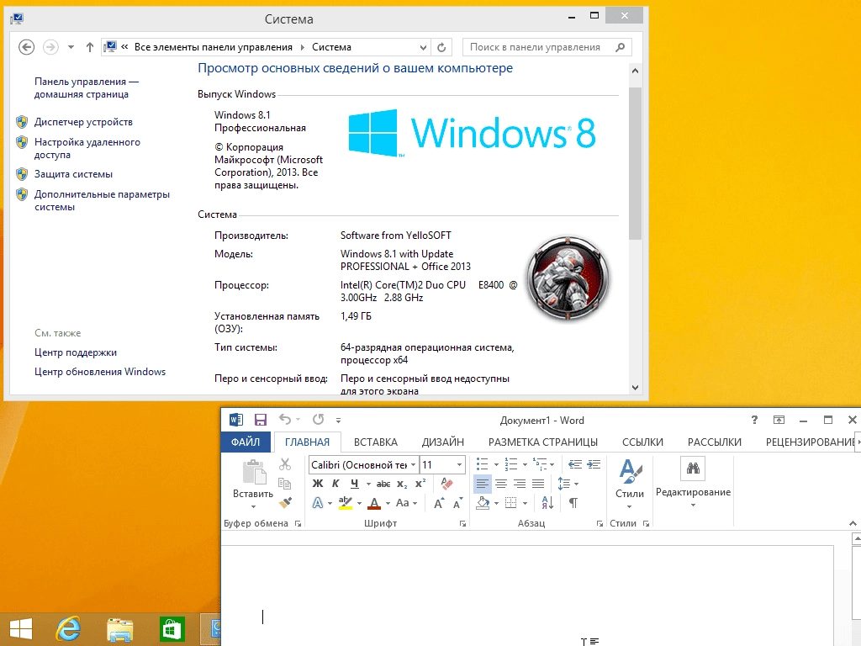
Task: Open ribbon display options icon
Action: coord(779,420)
